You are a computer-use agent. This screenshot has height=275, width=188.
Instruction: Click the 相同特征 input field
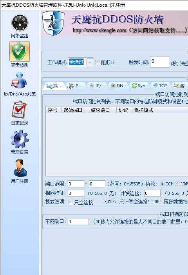click(76, 193)
